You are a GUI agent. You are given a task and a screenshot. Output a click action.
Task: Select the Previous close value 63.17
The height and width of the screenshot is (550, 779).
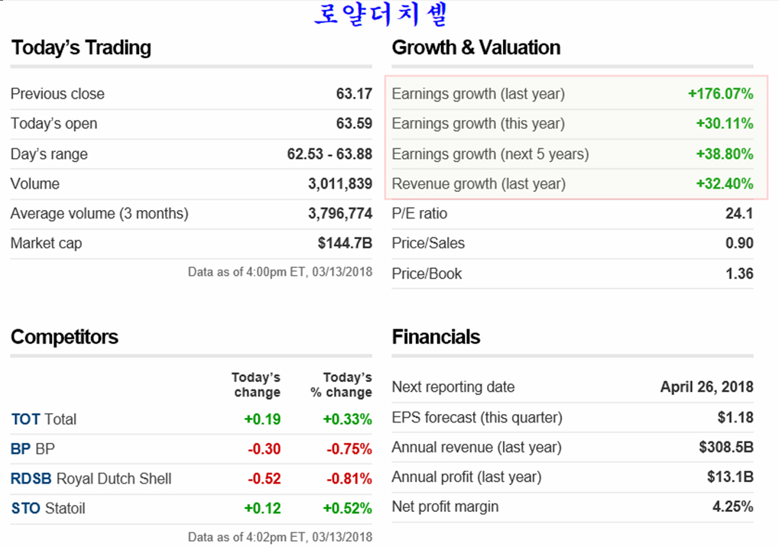pos(354,94)
